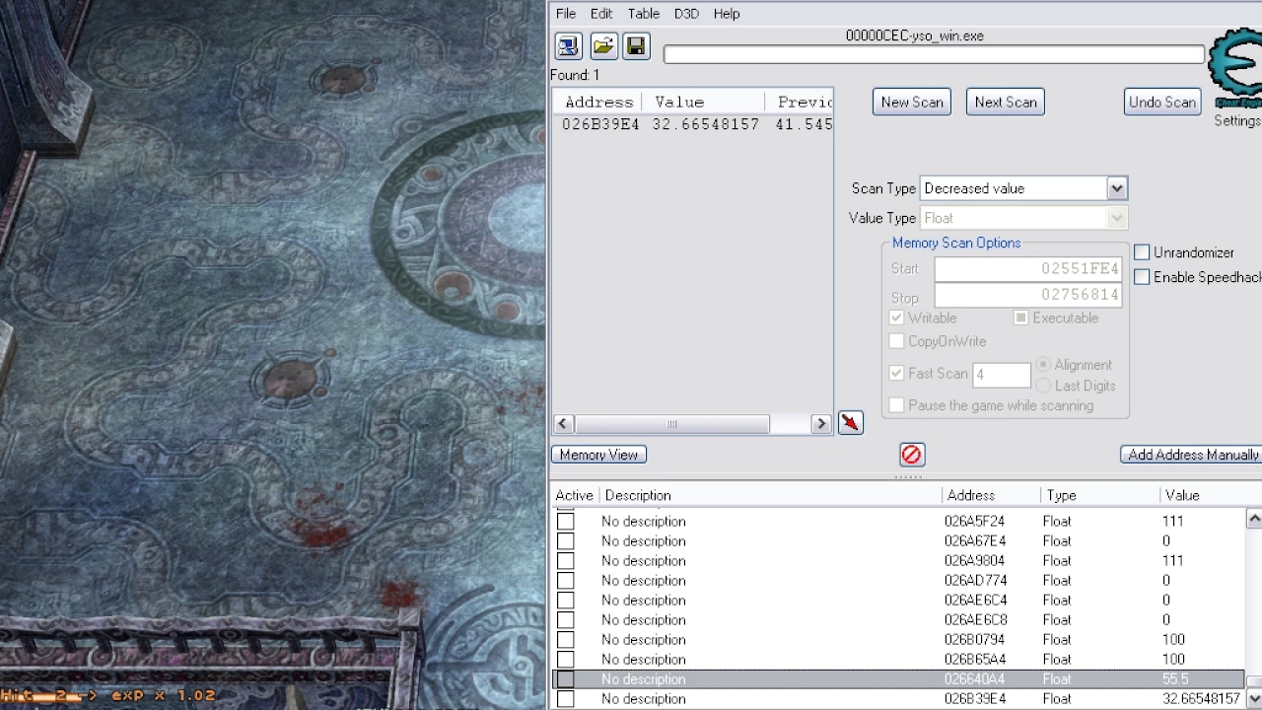The image size is (1262, 710).
Task: Click the value 55.5 in highlighted row
Action: tap(1175, 678)
